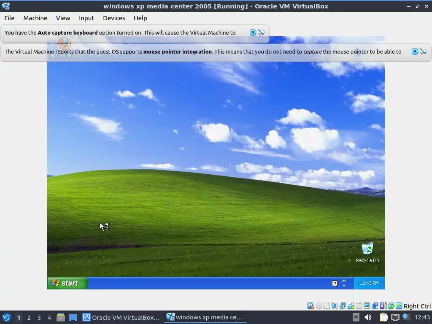
Task: Click the update notifier tray icon
Action: click(405, 317)
